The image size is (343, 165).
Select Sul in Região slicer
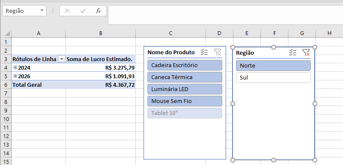pos(273,77)
